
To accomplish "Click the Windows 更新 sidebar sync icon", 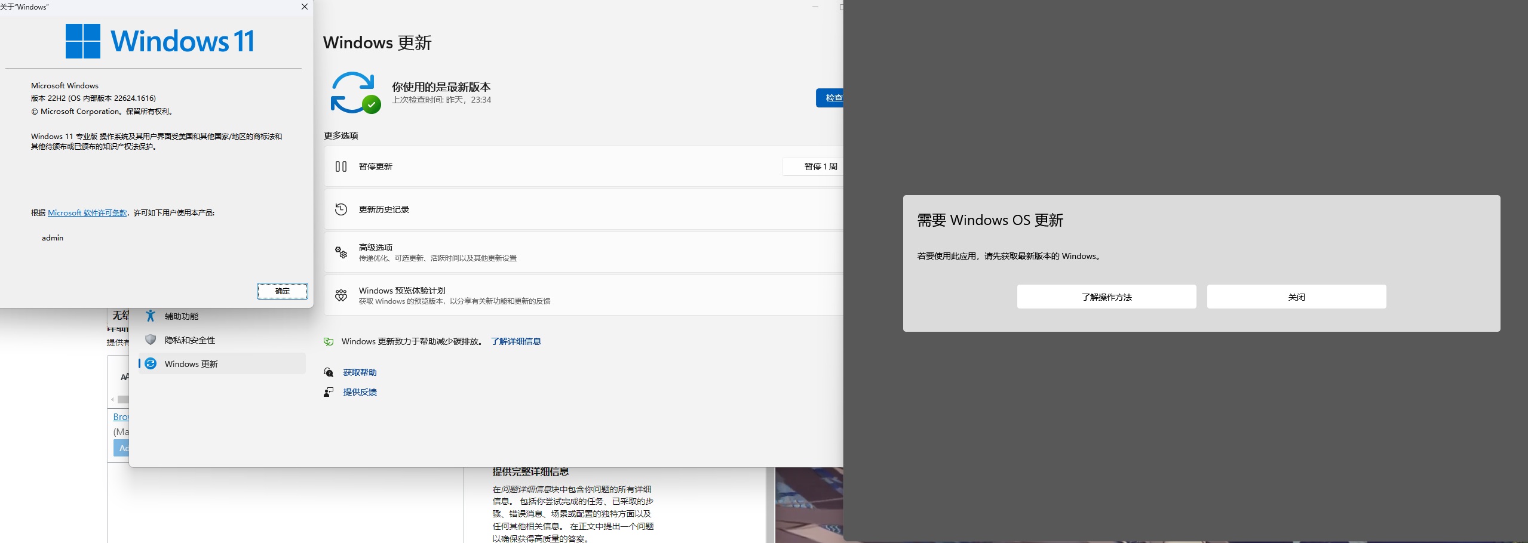I will point(151,363).
